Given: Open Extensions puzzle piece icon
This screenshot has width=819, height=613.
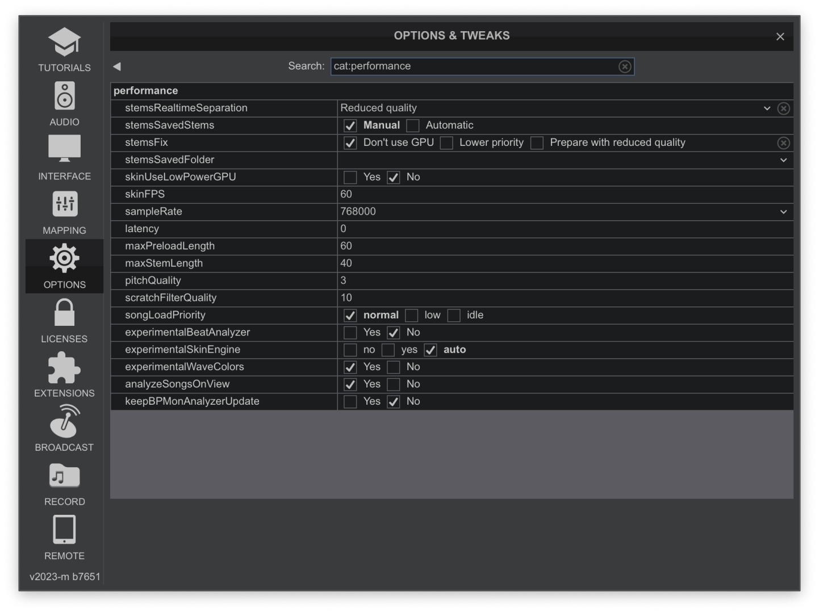Looking at the screenshot, I should pyautogui.click(x=64, y=367).
